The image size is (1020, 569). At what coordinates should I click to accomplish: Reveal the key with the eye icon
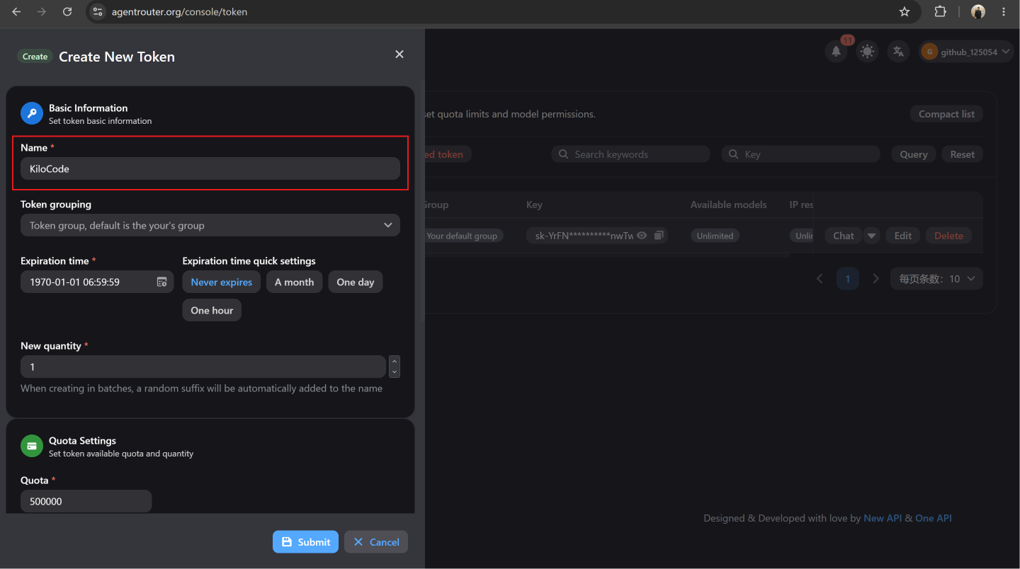coord(642,236)
